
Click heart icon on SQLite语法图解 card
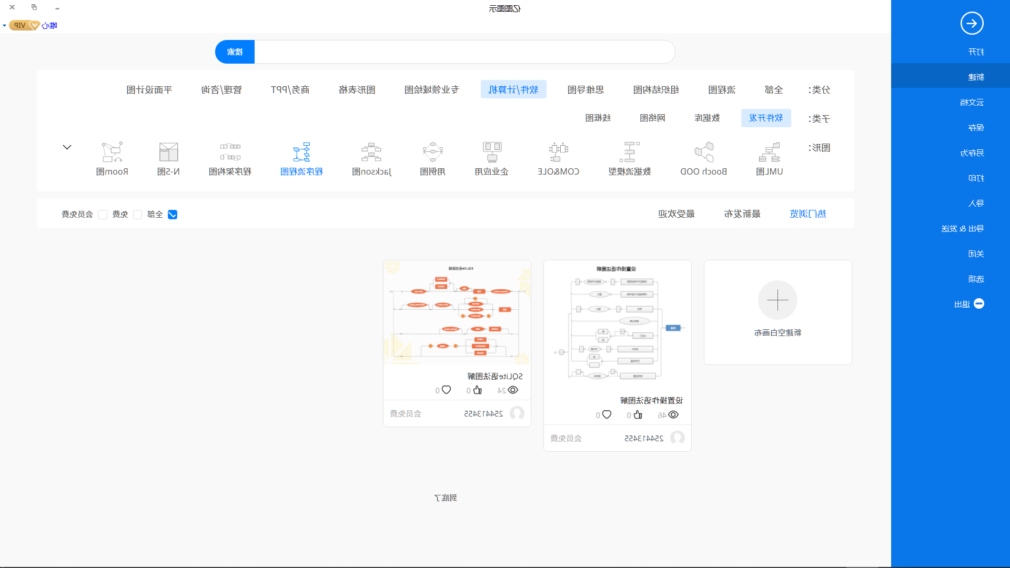(x=446, y=390)
